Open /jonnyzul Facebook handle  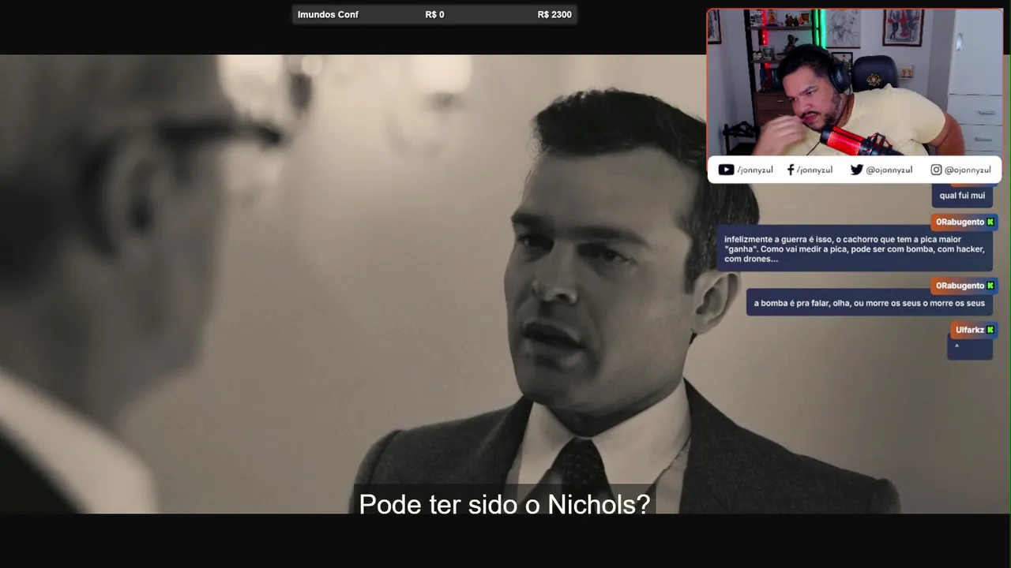(x=814, y=170)
